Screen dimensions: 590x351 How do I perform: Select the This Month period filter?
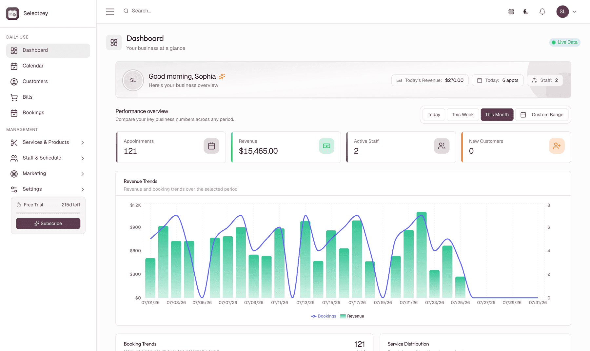pos(497,115)
